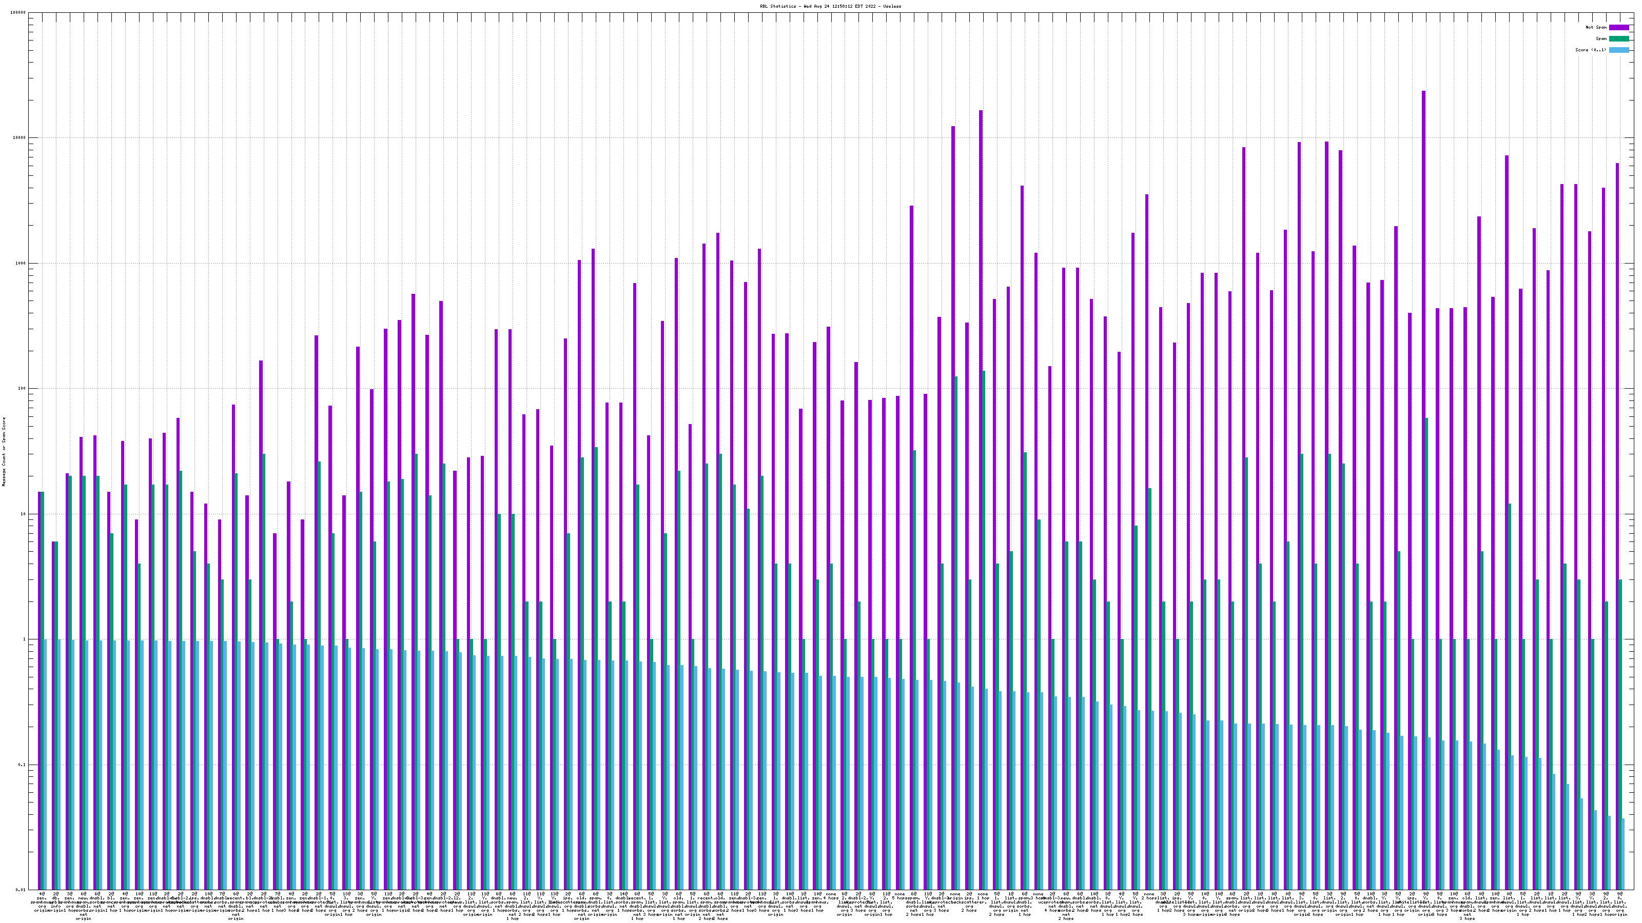This screenshot has height=923, width=1642.
Task: Click the rightmost light blue Score bar
Action: click(1623, 854)
